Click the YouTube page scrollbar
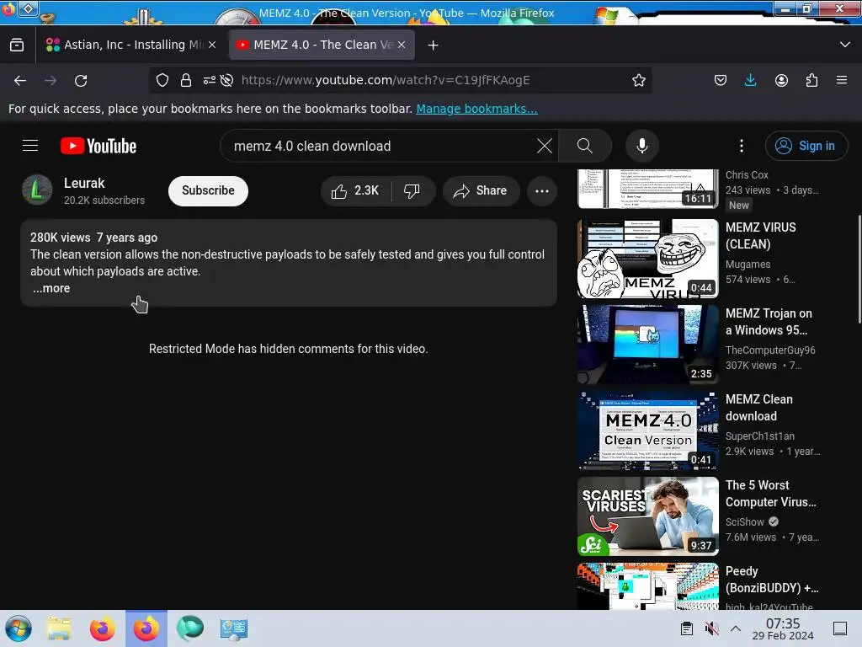This screenshot has width=862, height=647. pos(859,270)
